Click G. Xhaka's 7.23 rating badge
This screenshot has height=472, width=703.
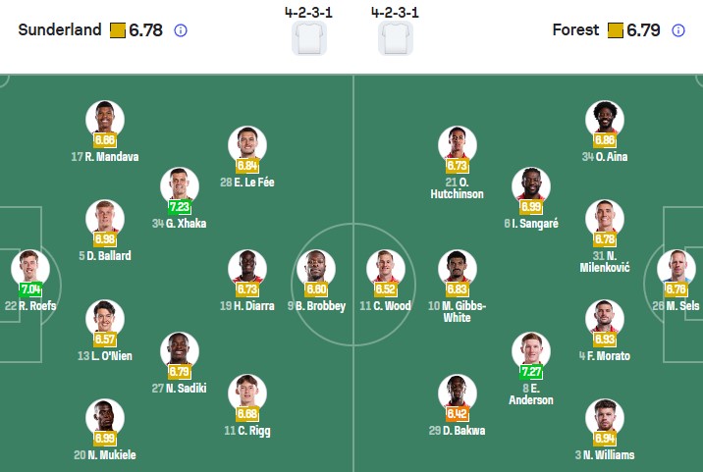coord(180,207)
